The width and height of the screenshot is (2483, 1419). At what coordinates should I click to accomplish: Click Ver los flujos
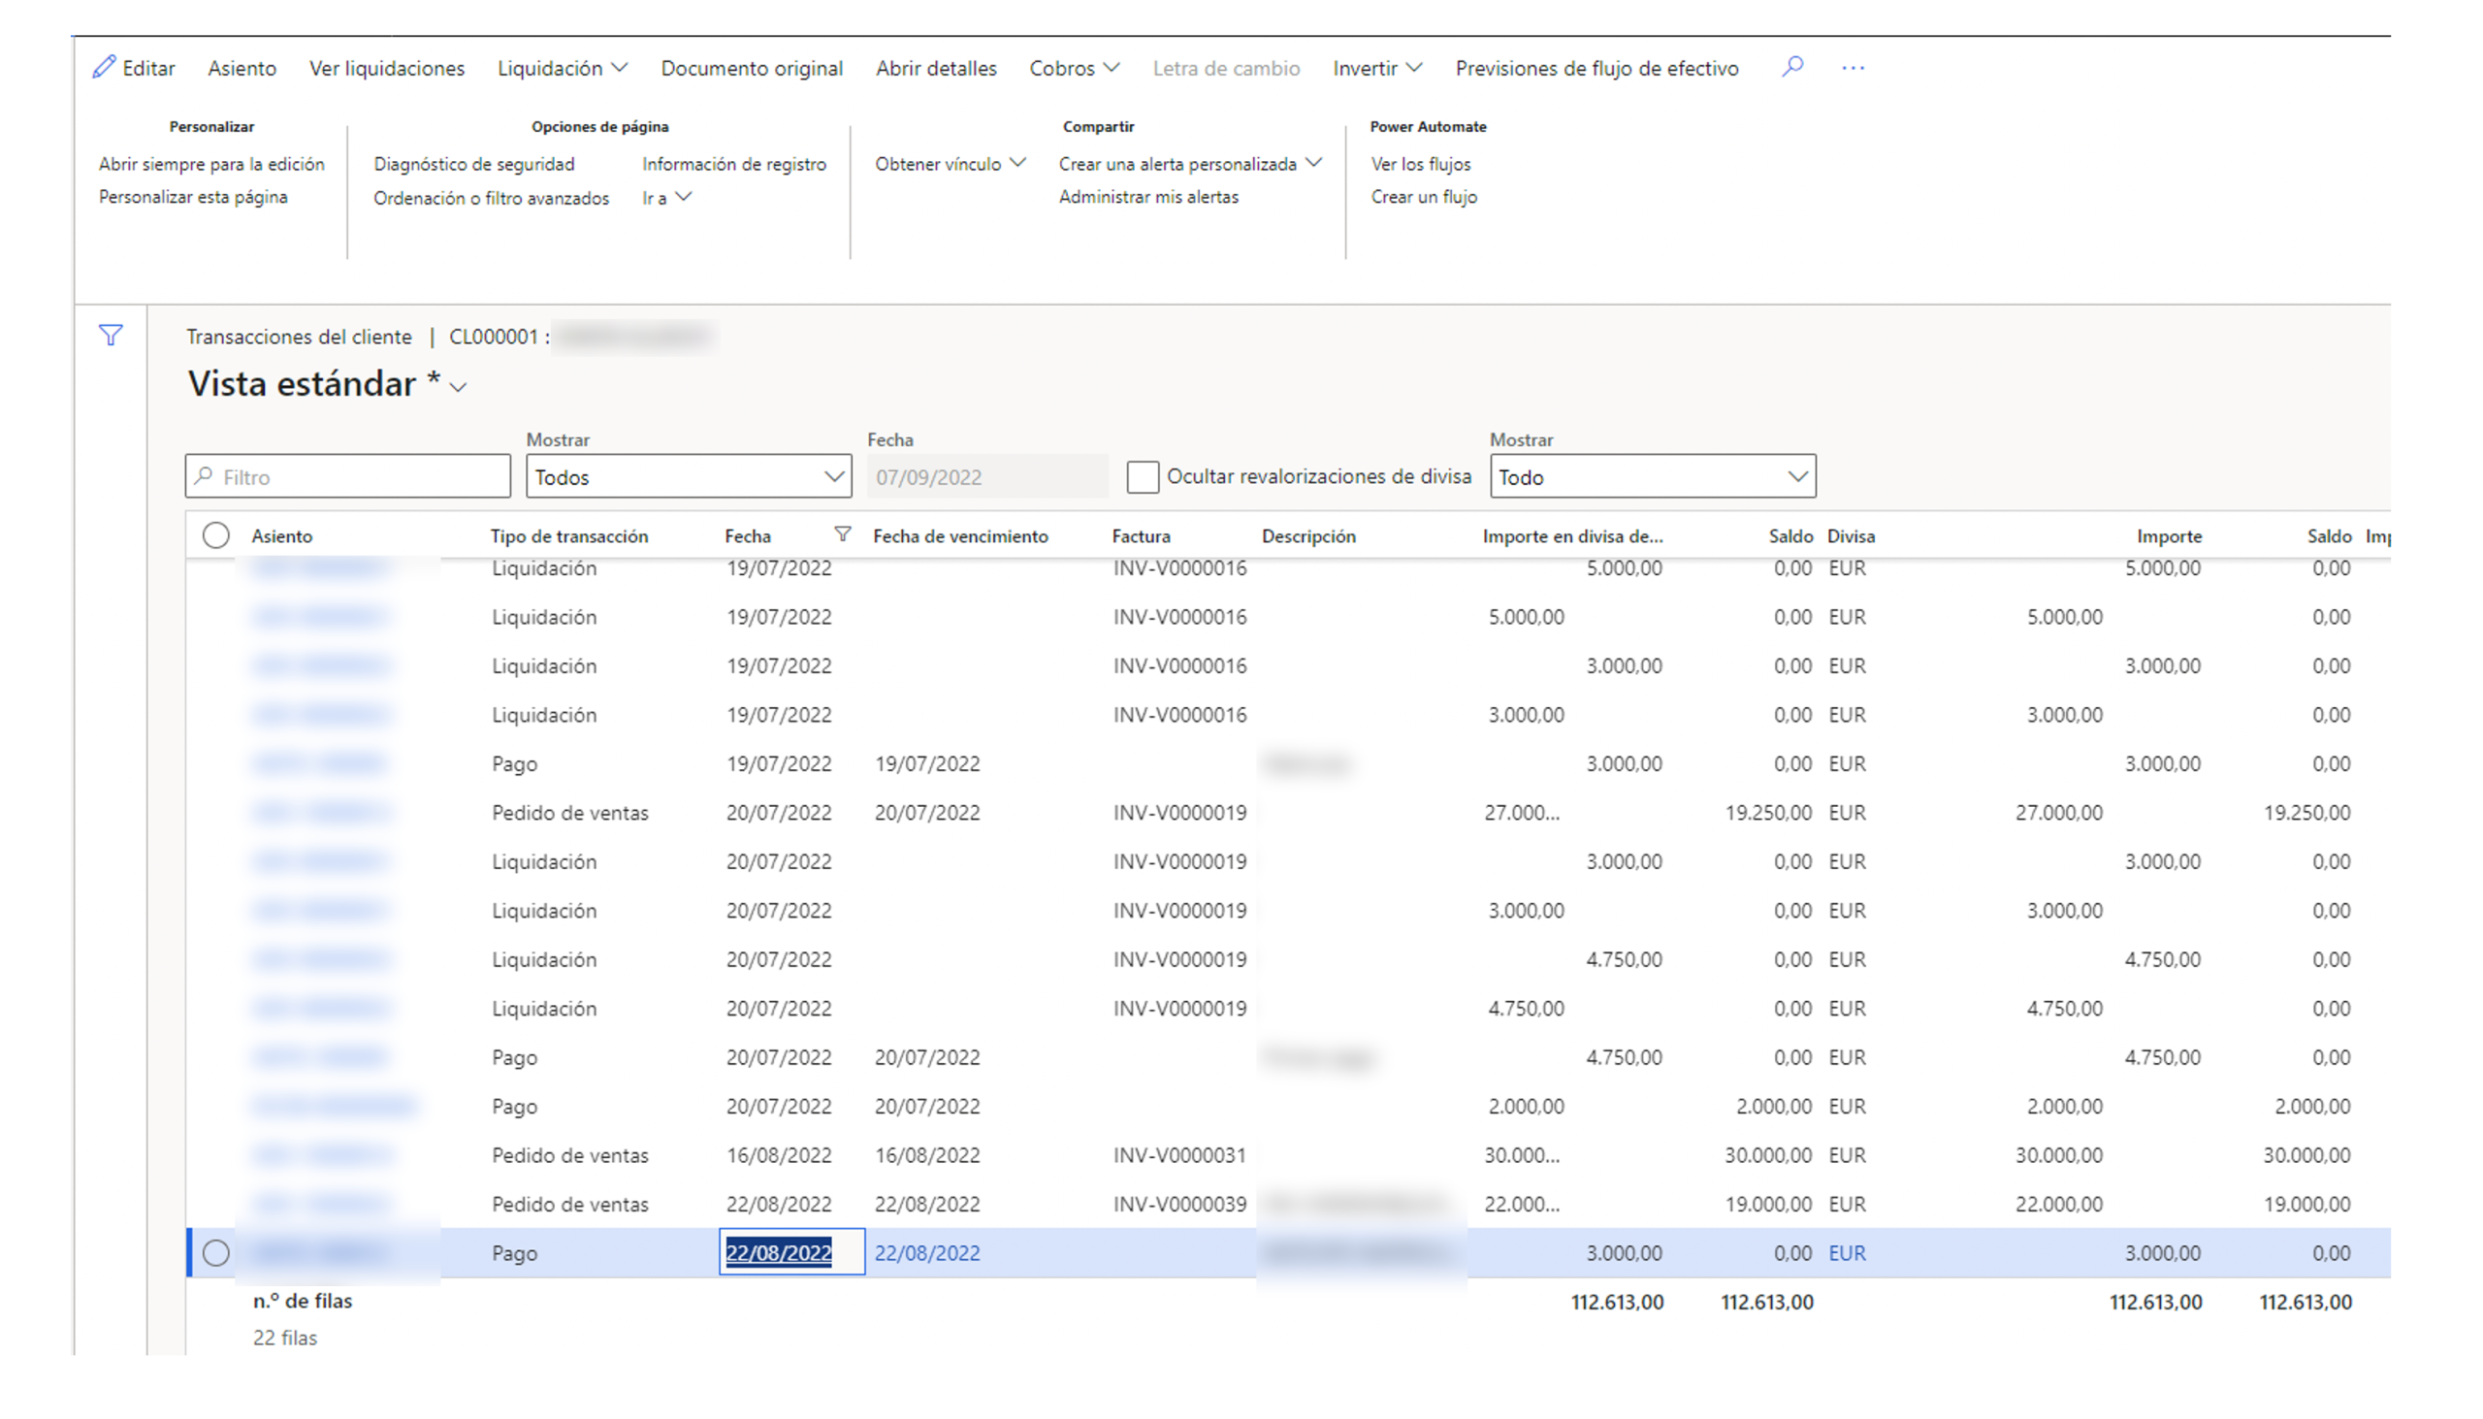[1421, 164]
